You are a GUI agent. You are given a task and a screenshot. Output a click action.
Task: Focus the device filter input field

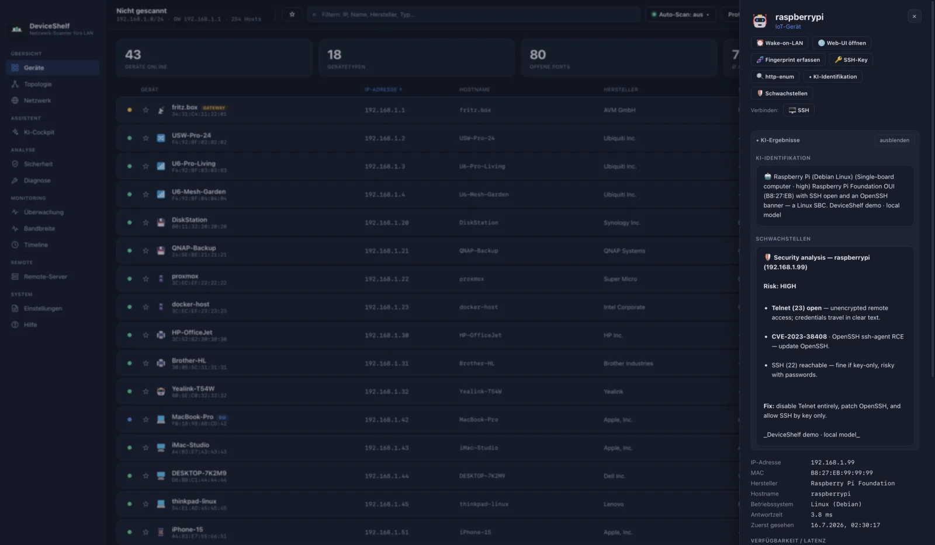(x=474, y=15)
